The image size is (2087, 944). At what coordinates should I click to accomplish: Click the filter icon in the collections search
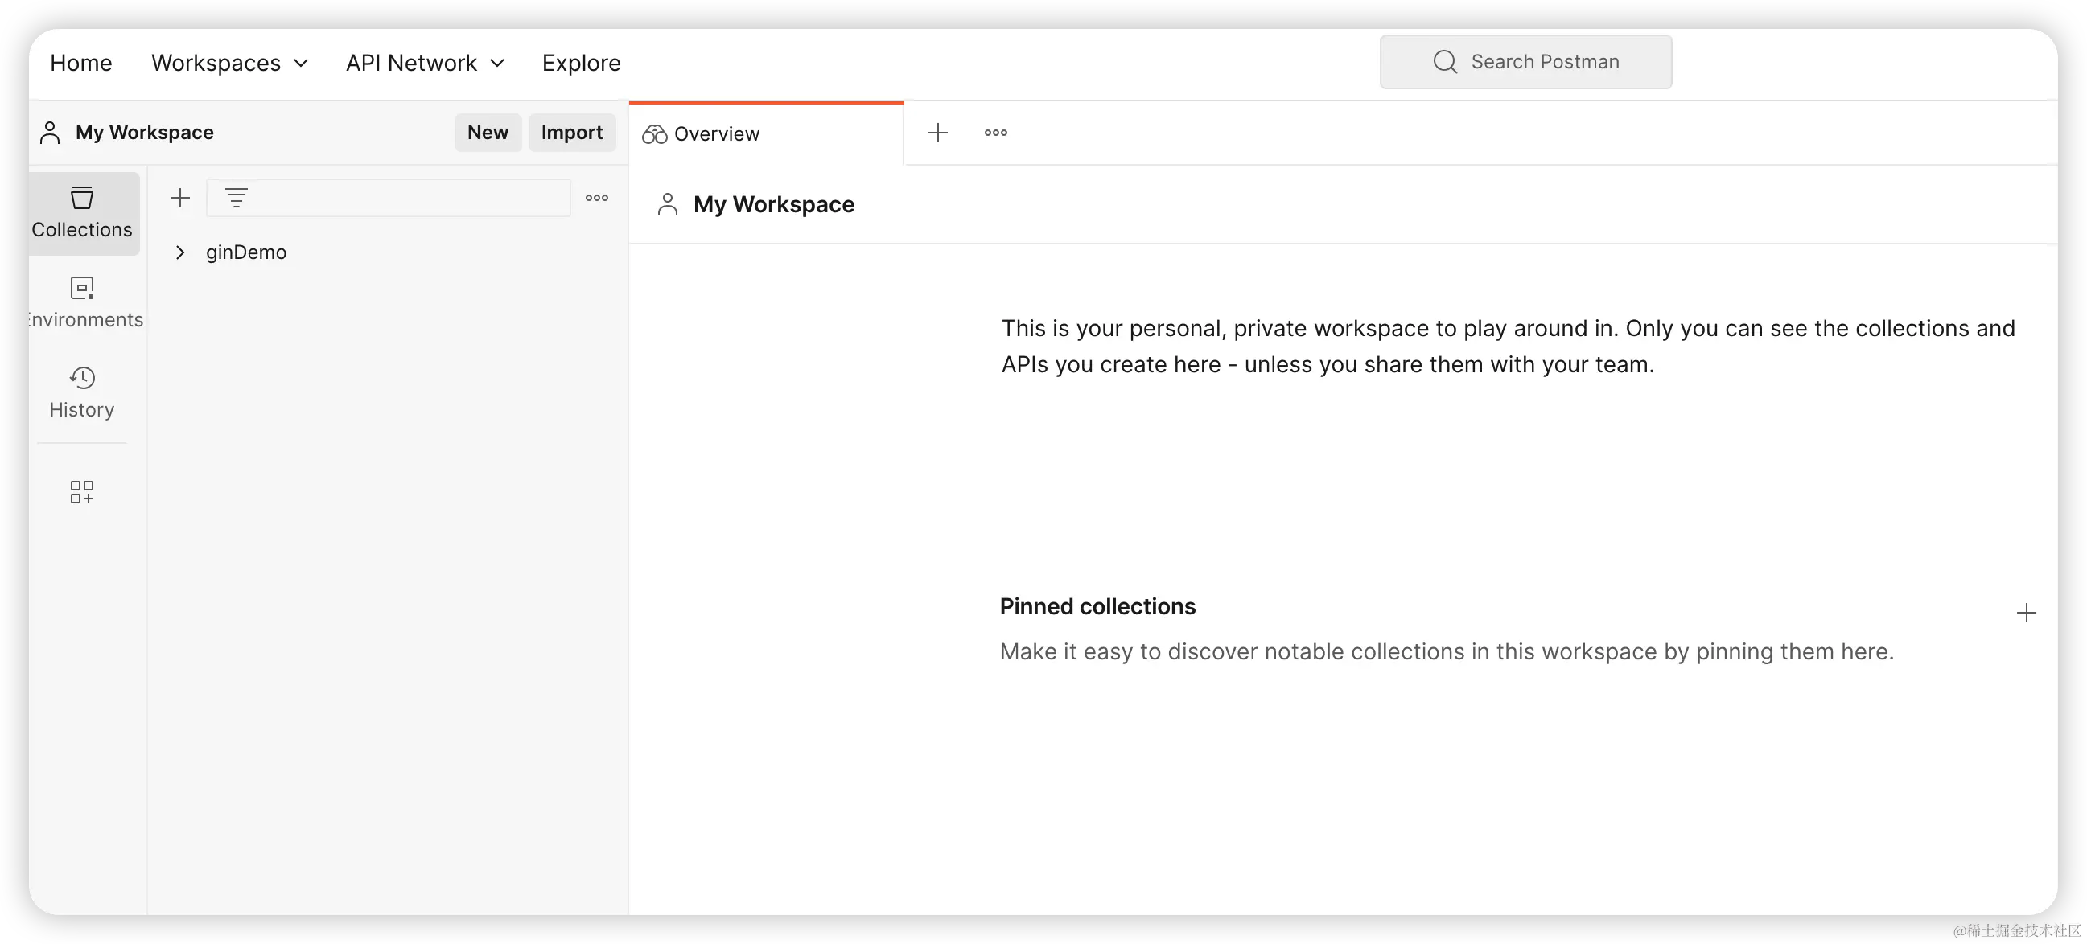coord(236,198)
